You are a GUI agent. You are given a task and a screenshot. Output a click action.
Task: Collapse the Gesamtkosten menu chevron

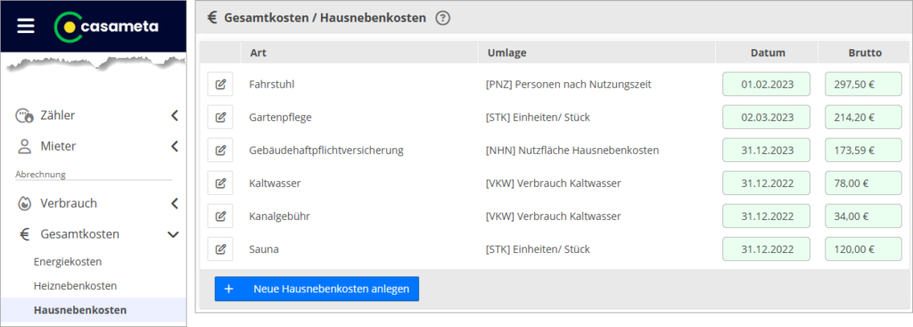(x=173, y=234)
